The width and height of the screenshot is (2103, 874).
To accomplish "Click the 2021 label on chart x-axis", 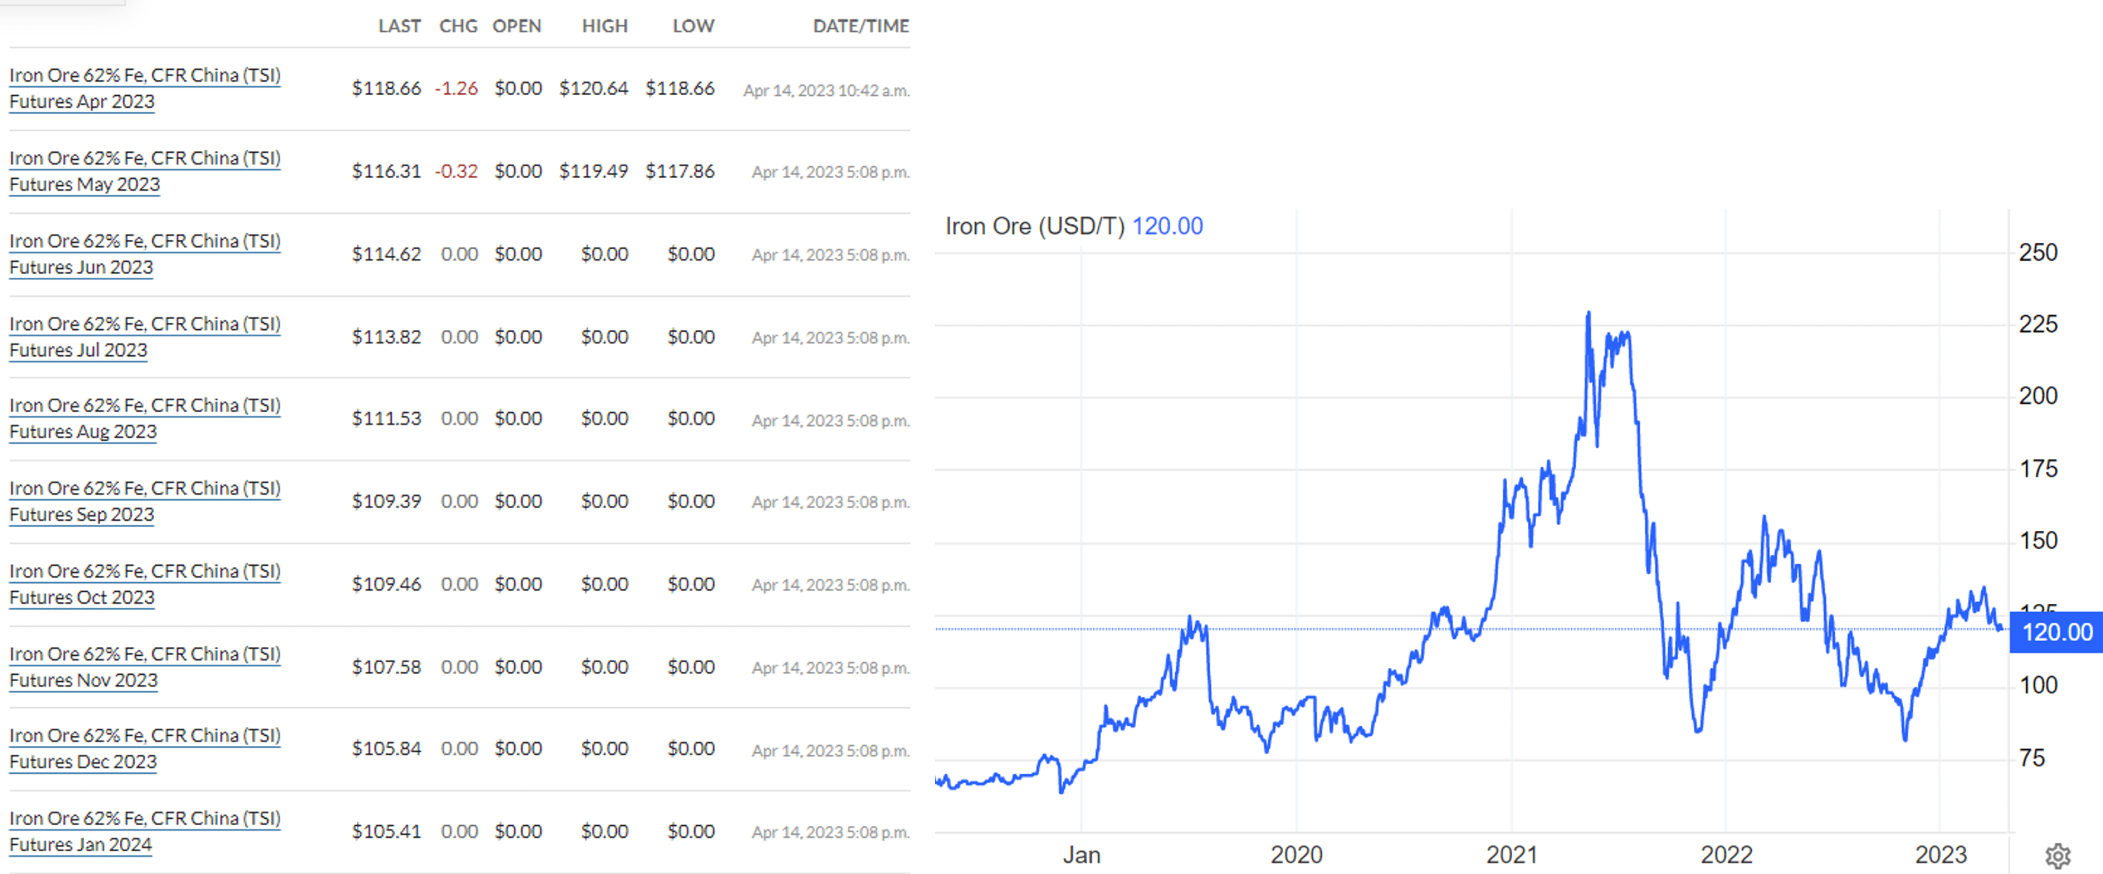I will click(x=1512, y=855).
